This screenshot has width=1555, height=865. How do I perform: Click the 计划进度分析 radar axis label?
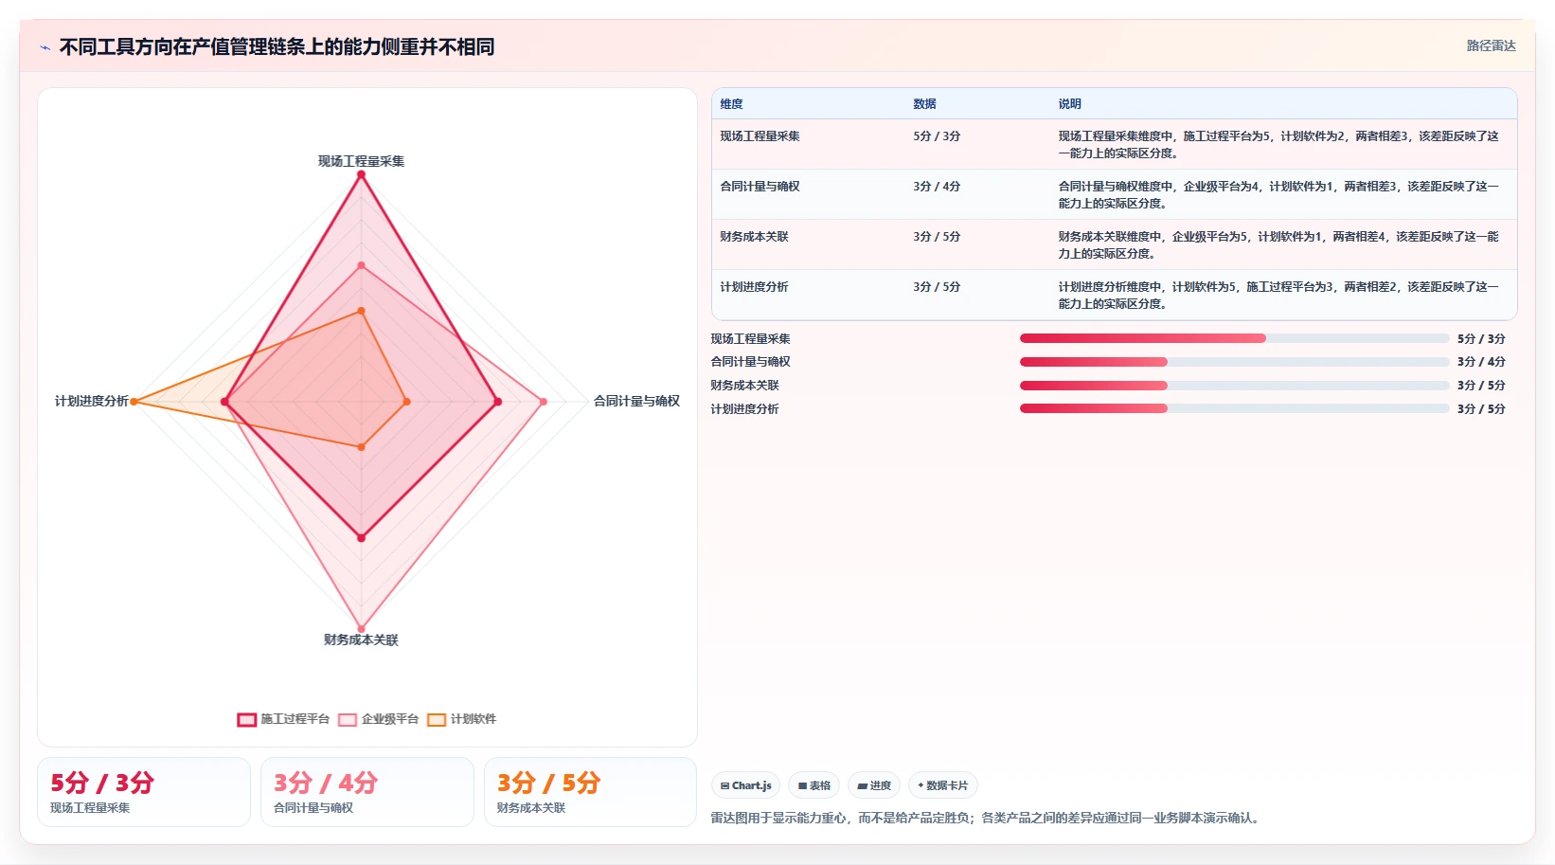pyautogui.click(x=92, y=401)
